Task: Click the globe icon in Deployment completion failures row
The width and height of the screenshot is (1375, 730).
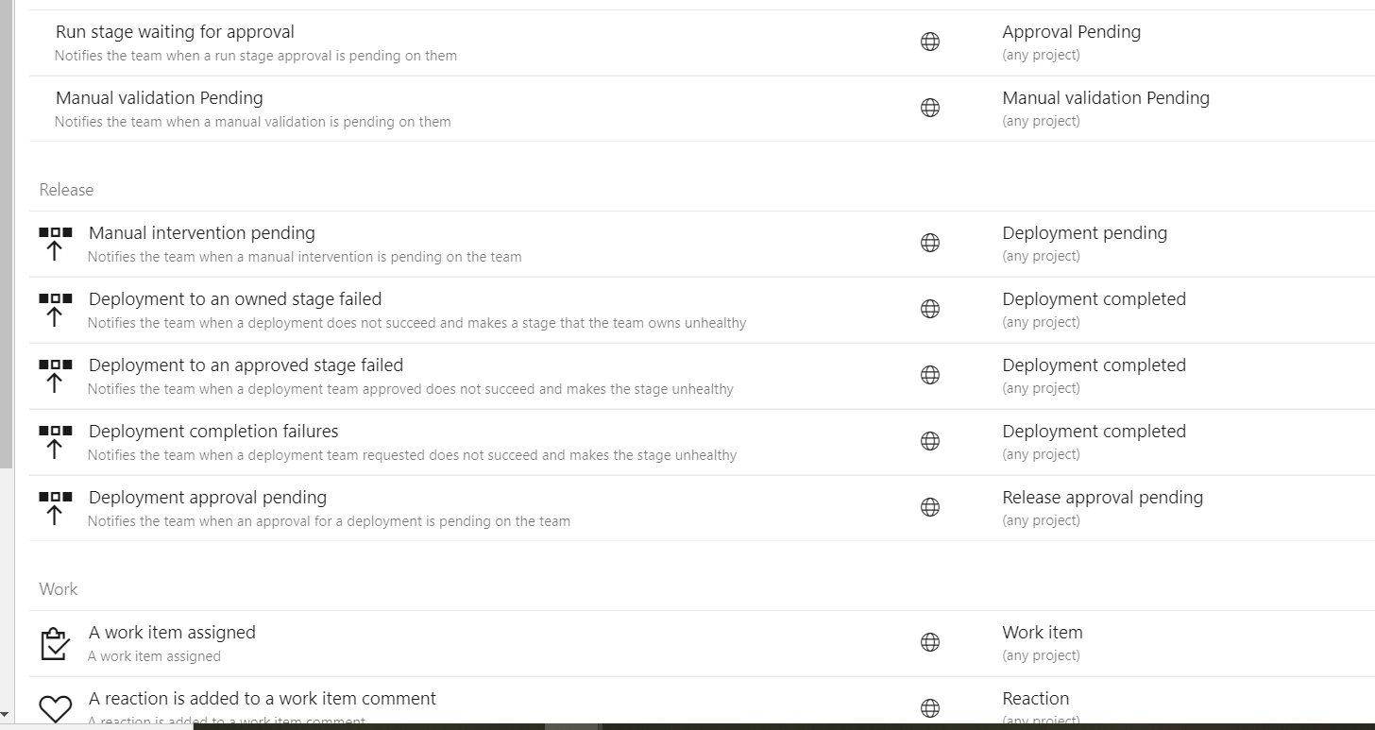Action: [x=930, y=441]
